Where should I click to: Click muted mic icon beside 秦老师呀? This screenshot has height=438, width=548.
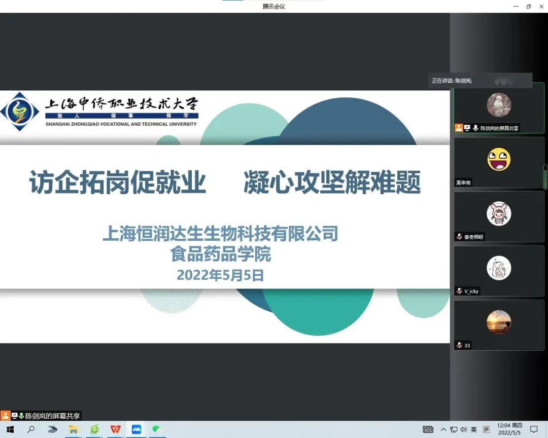click(460, 237)
